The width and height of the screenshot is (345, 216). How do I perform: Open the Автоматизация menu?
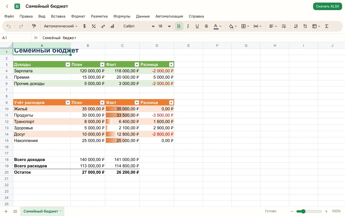tap(169, 16)
